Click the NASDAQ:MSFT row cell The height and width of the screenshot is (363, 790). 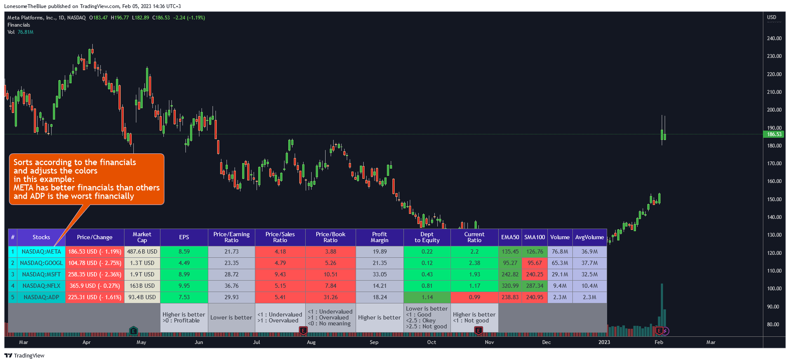pos(41,275)
